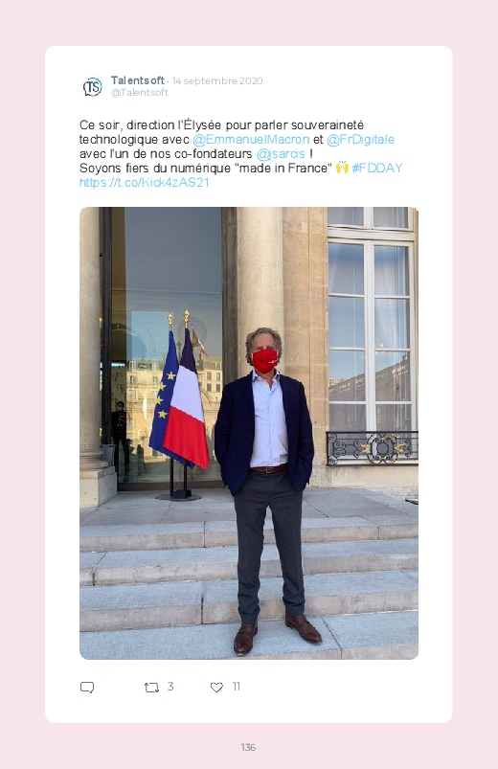498x769 pixels.
Task: Open the t.co/Kick4zAS21 link
Action: tap(145, 183)
